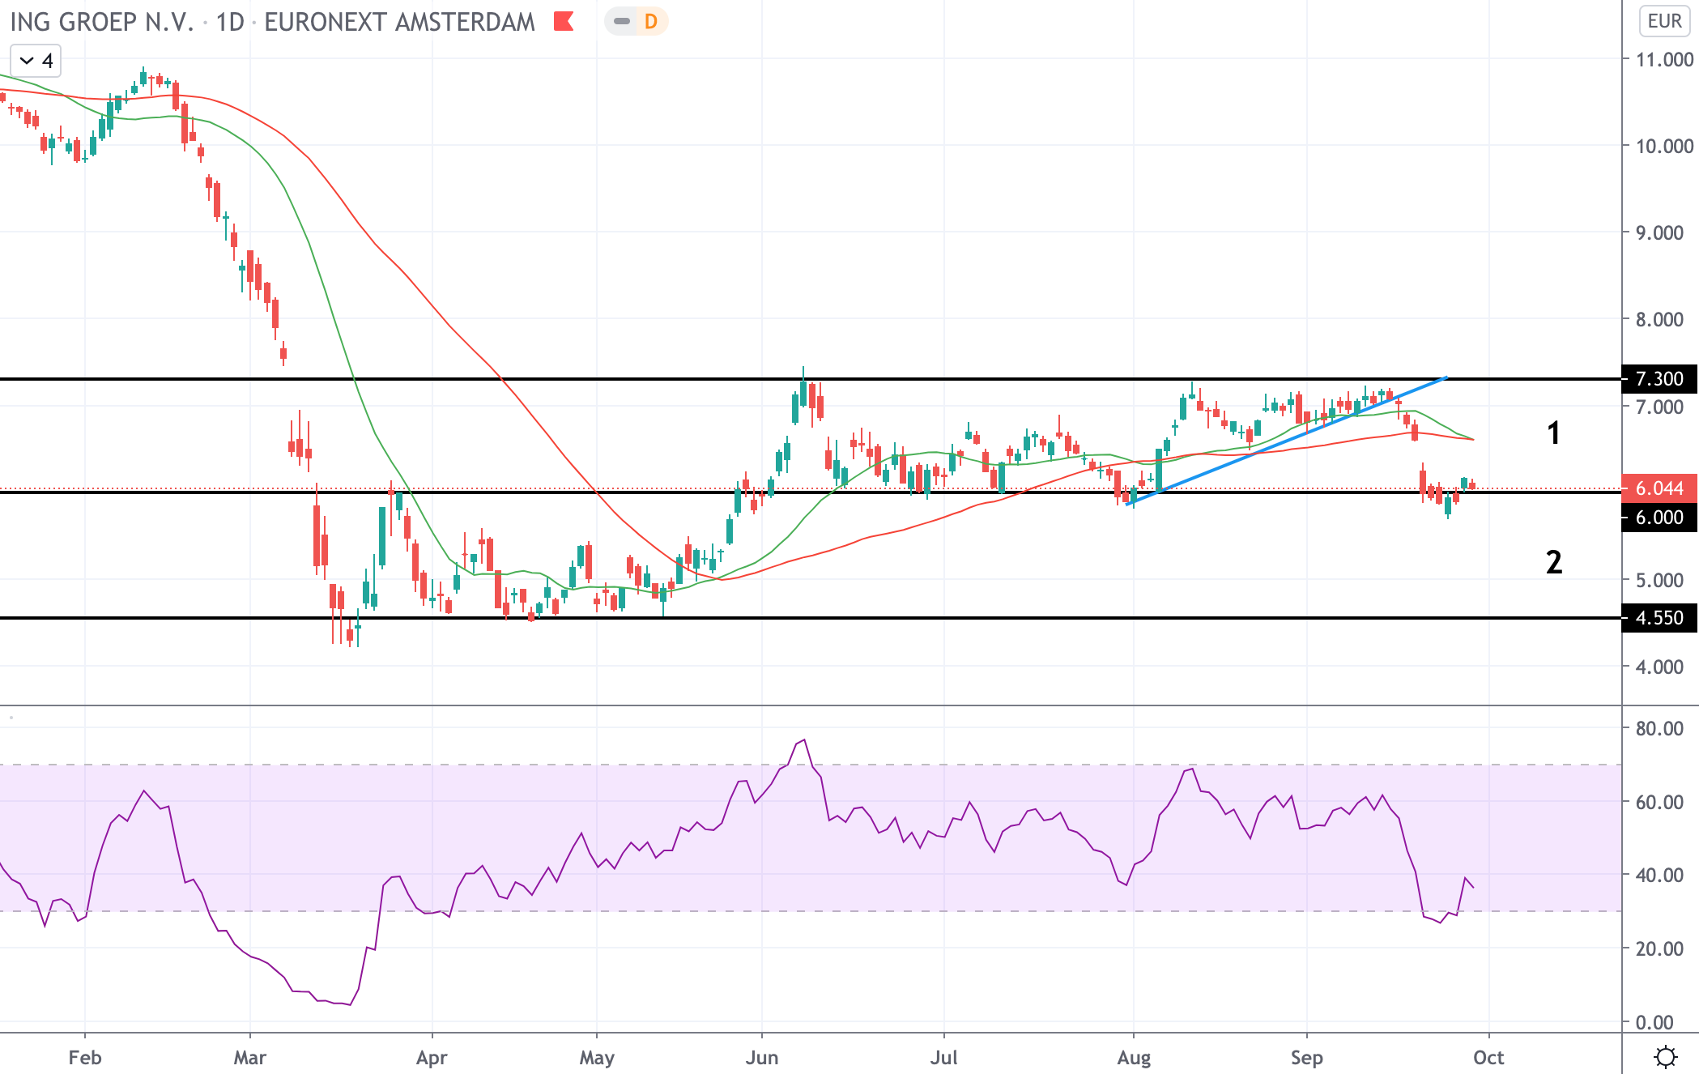The width and height of the screenshot is (1699, 1074).
Task: Click the Feb label on time axis
Action: 85,1057
